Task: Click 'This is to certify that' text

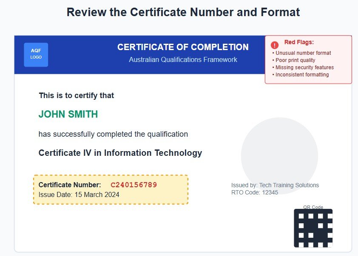Action: [x=77, y=96]
